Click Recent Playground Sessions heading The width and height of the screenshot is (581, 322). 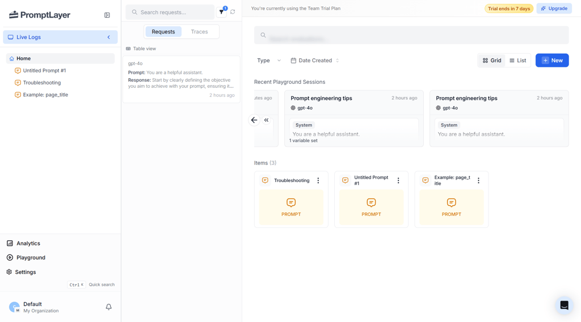(290, 82)
